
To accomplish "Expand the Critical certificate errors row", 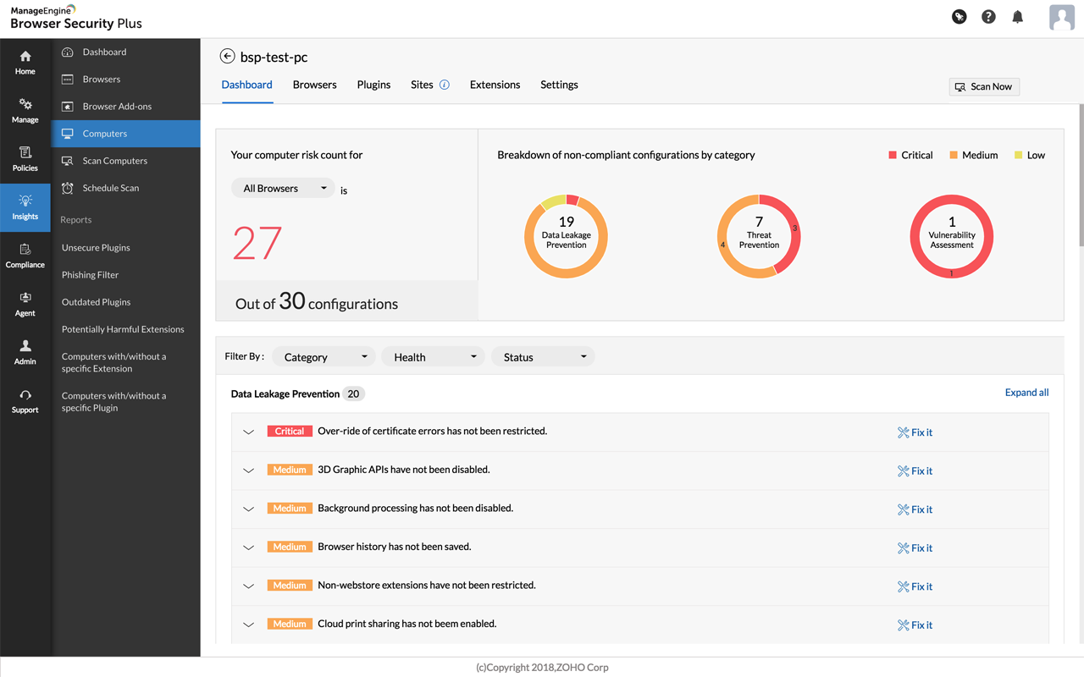I will click(x=248, y=431).
